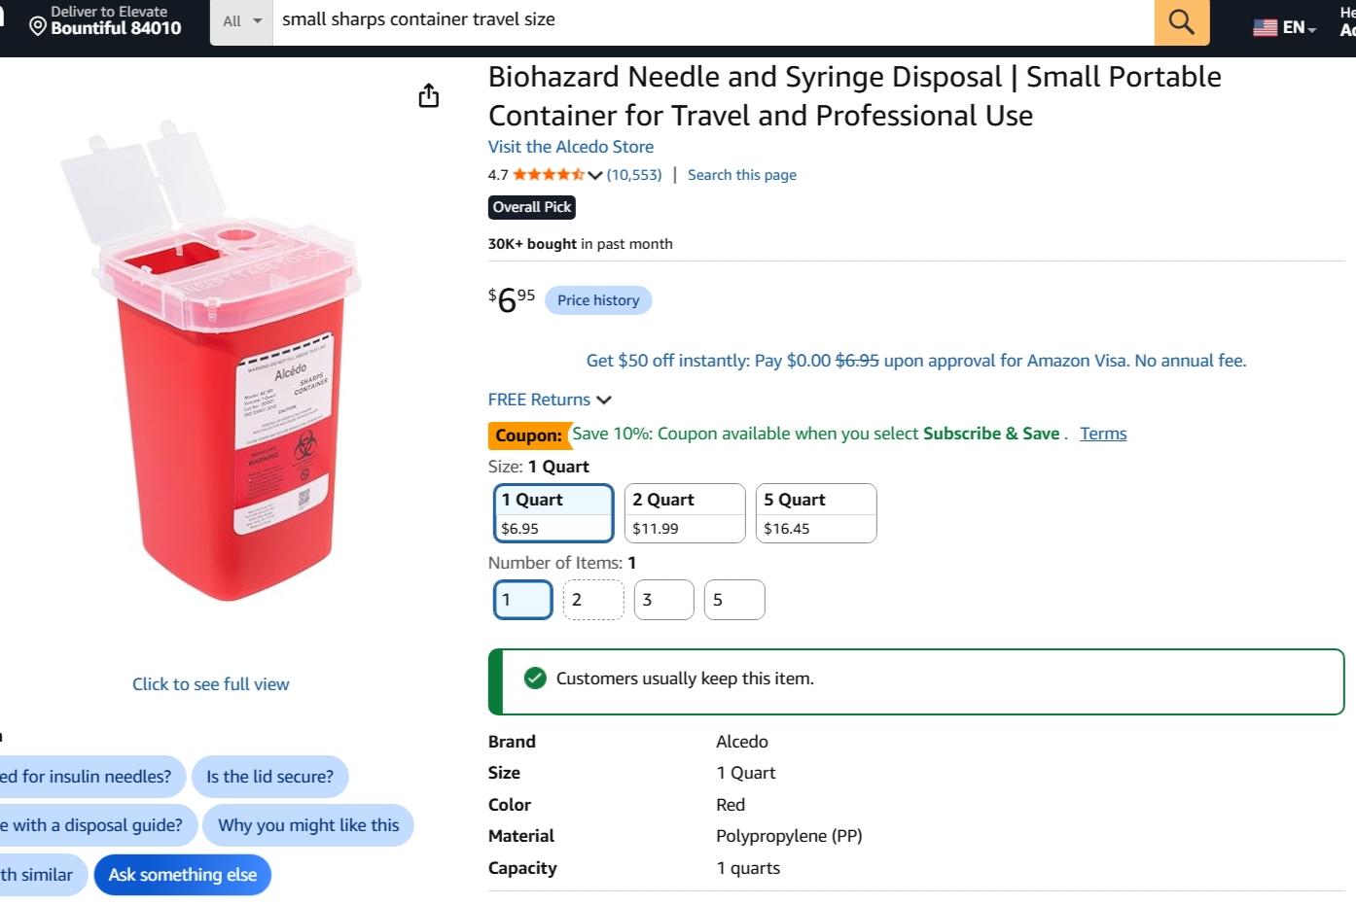This screenshot has height=905, width=1356.
Task: Click the star rating icons
Action: [549, 175]
